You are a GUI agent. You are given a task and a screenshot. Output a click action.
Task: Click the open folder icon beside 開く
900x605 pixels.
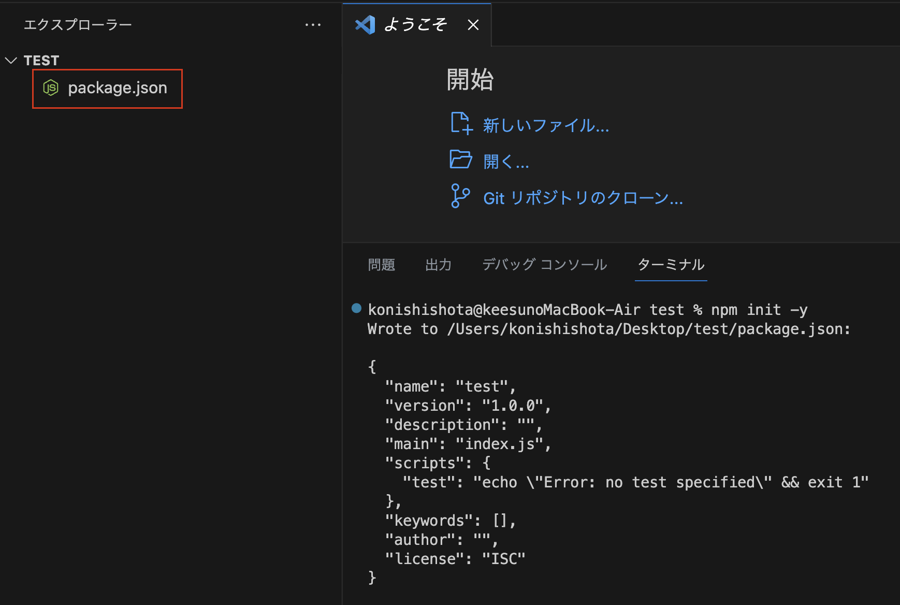460,160
